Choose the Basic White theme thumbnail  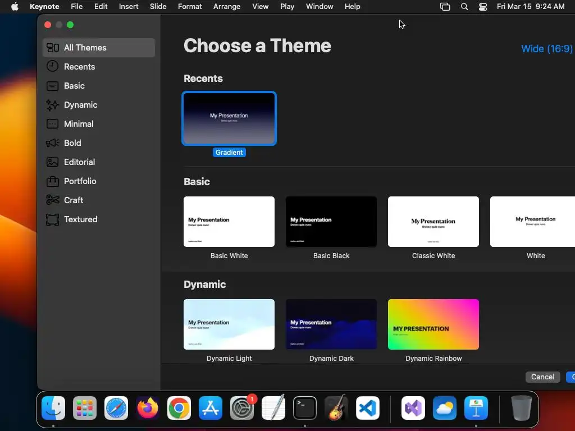[229, 222]
